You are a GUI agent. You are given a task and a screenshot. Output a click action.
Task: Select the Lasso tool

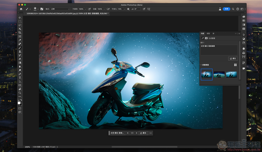point(20,25)
